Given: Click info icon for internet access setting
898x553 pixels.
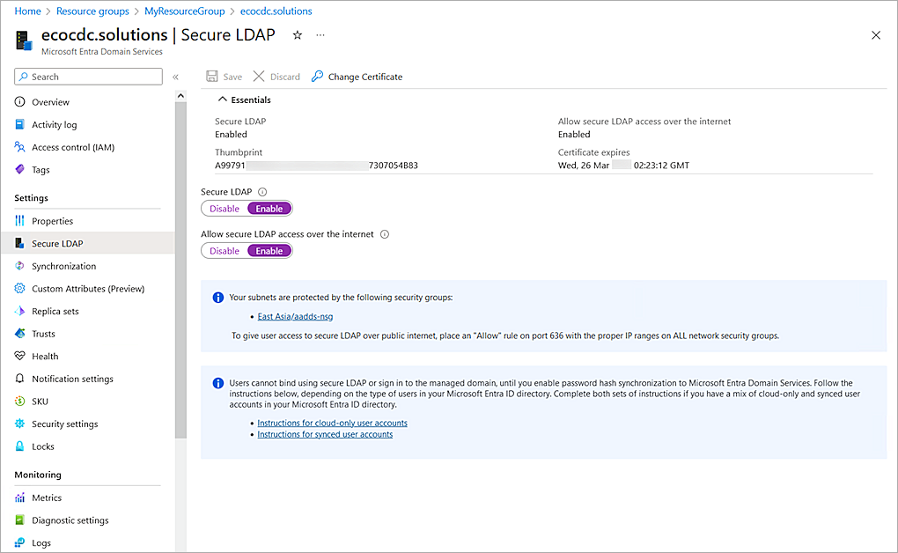Looking at the screenshot, I should pyautogui.click(x=385, y=234).
